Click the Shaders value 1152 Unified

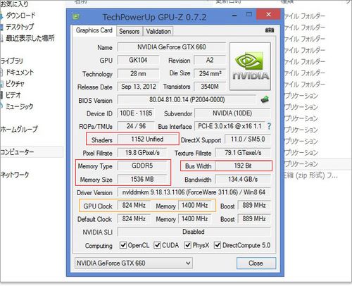pos(147,139)
